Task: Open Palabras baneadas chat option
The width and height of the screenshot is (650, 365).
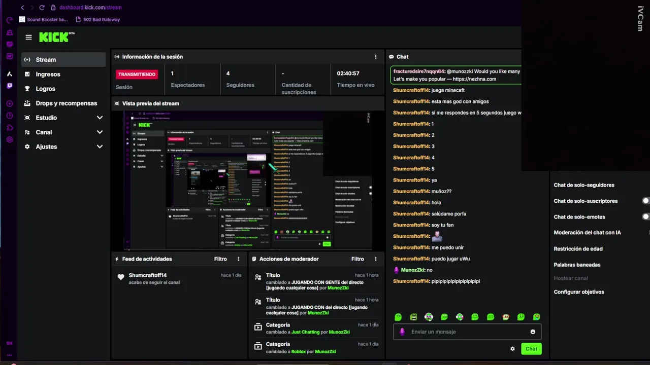Action: (577, 265)
